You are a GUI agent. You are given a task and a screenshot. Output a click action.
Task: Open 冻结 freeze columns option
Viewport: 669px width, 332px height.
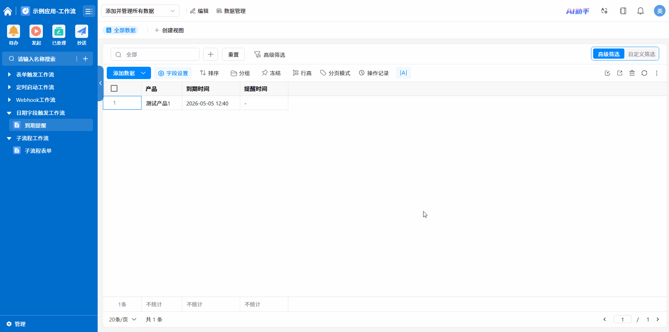point(271,73)
